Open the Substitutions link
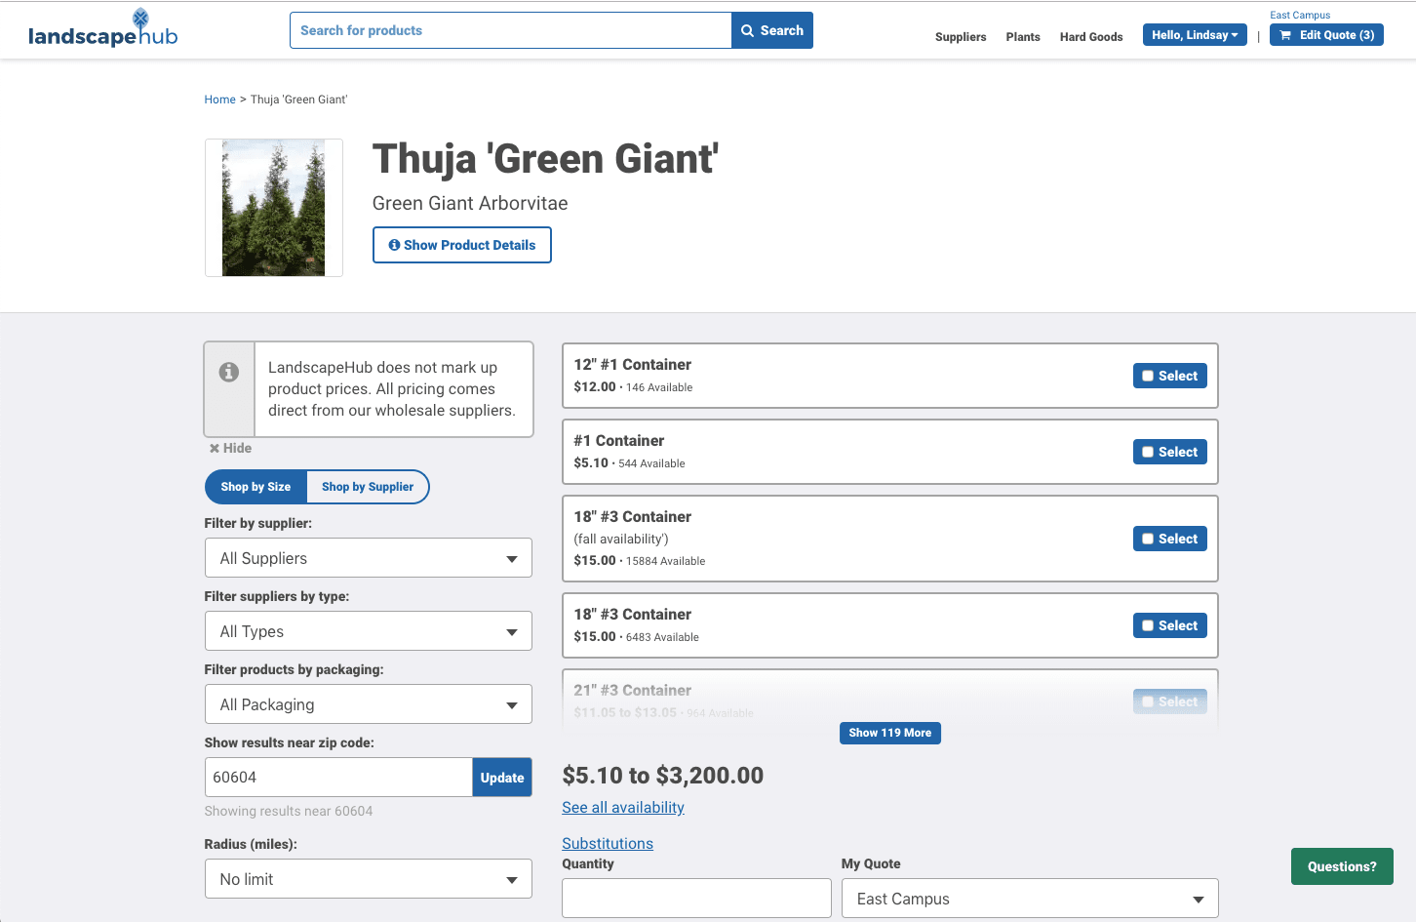This screenshot has height=922, width=1416. [608, 844]
